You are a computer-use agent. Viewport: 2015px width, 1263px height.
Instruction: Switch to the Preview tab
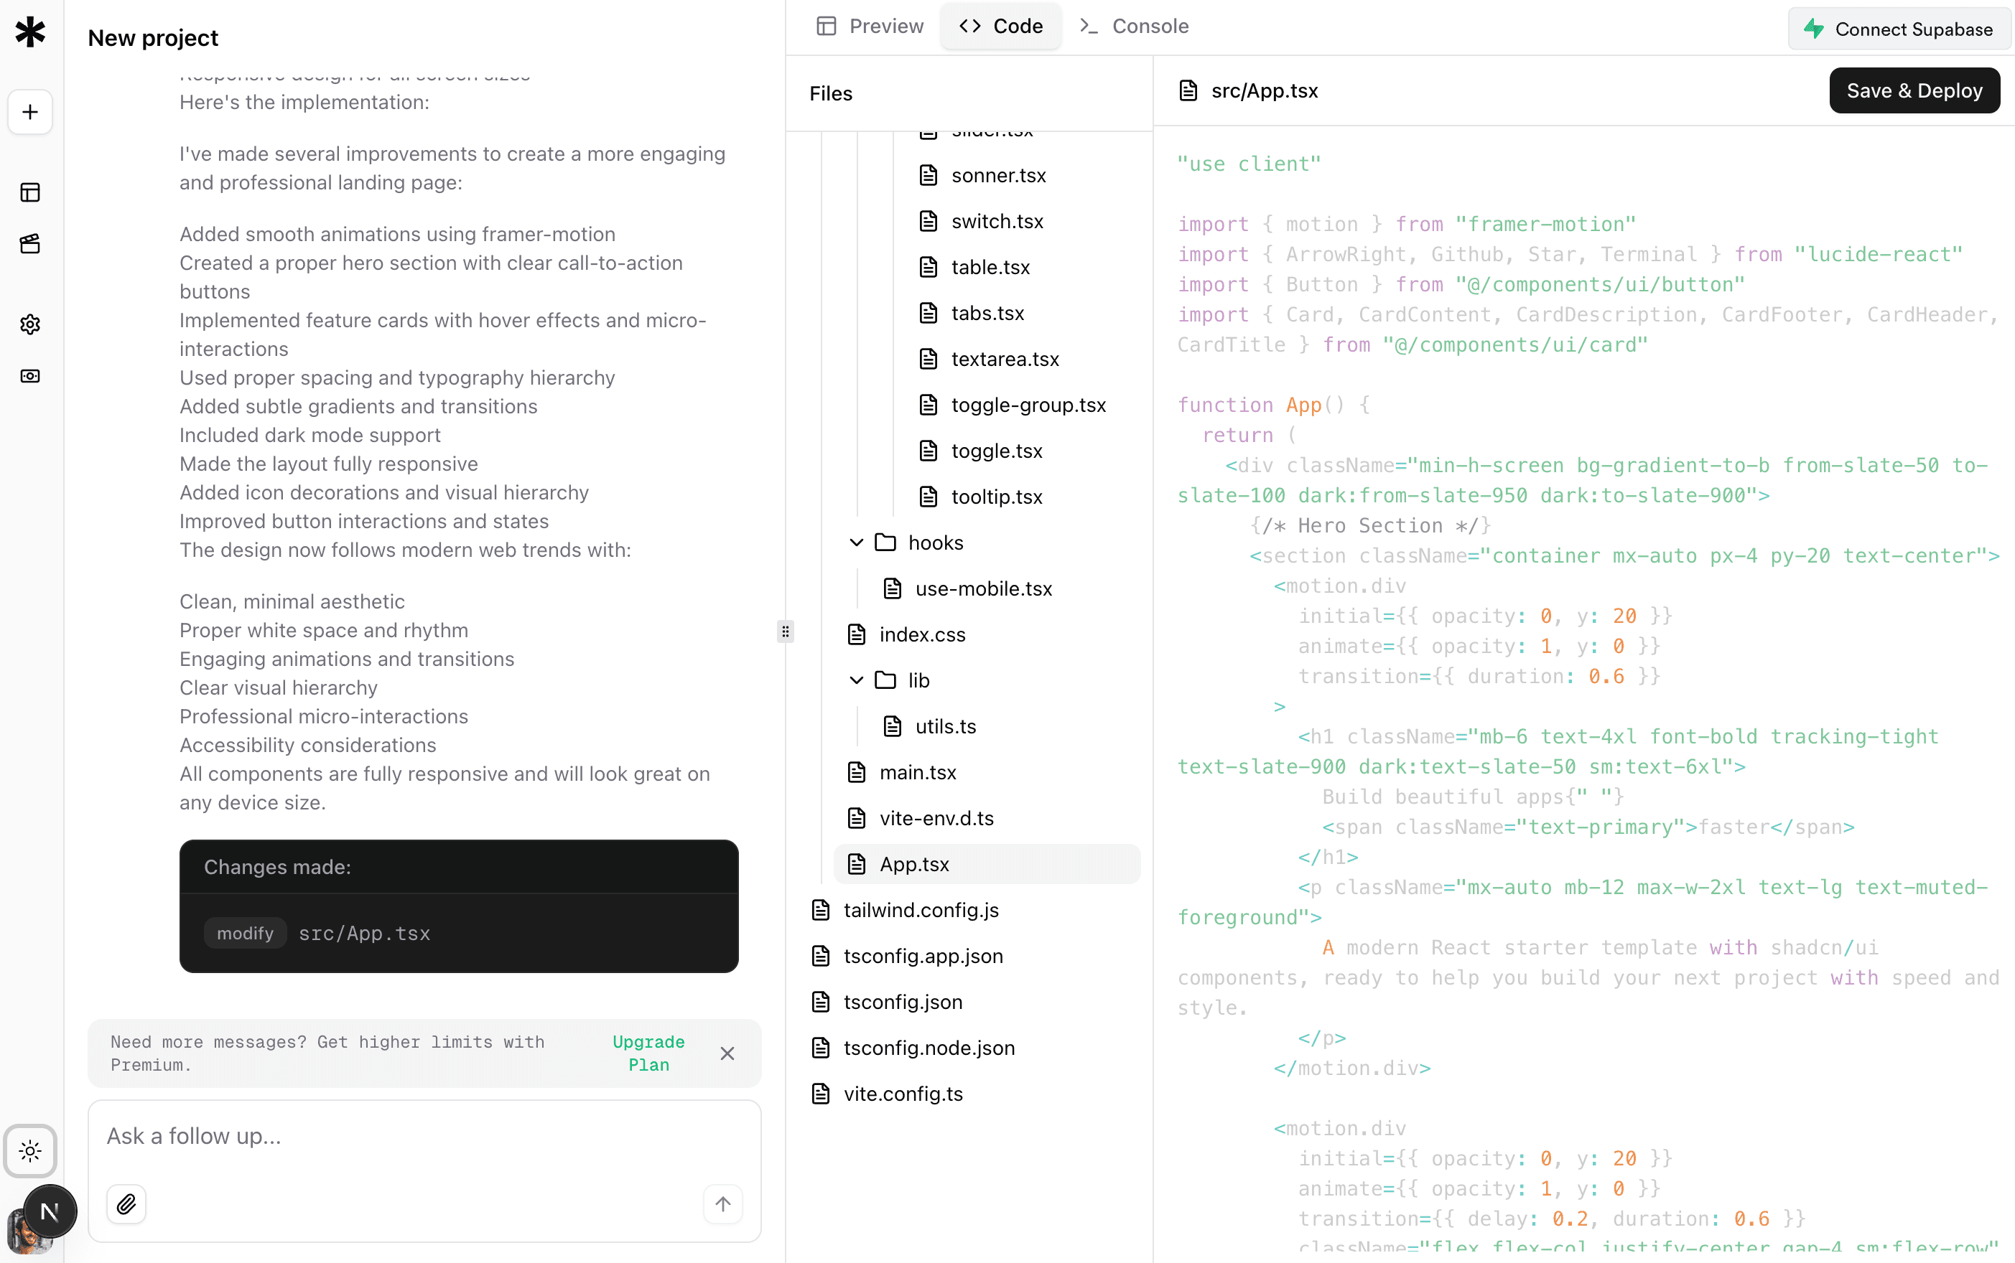click(x=870, y=26)
